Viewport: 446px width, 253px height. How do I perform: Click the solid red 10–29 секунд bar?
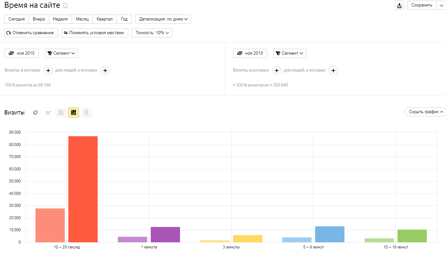pos(83,189)
